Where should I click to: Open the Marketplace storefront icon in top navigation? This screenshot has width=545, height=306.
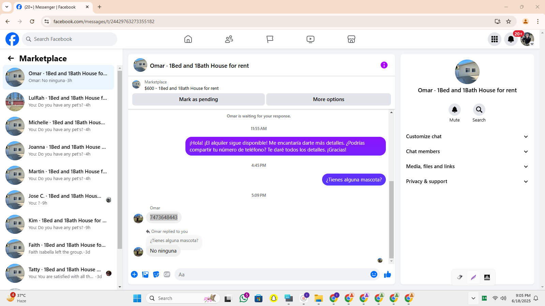tap(351, 39)
